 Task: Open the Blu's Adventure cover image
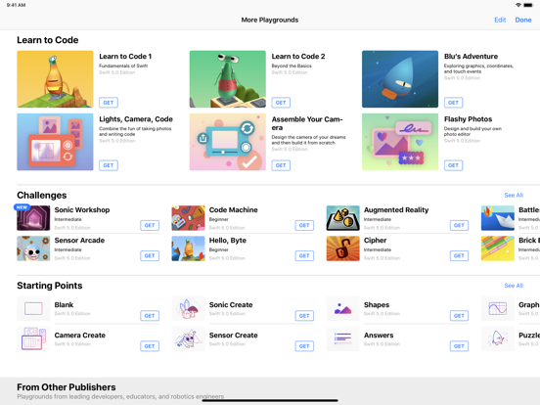pos(400,79)
